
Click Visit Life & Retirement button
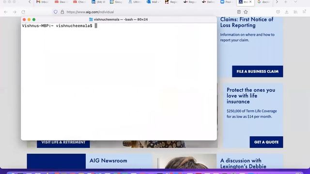click(x=63, y=144)
